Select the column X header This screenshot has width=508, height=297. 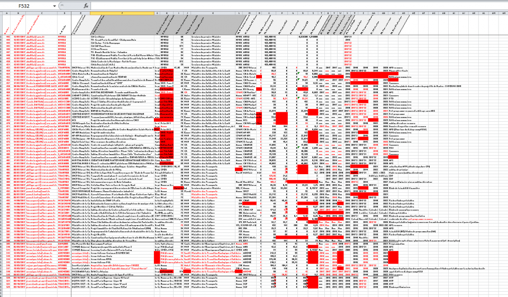(347, 13)
